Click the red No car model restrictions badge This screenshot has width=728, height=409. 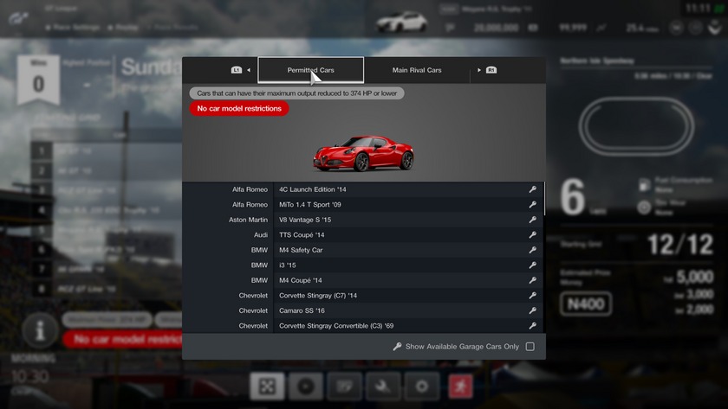point(239,109)
